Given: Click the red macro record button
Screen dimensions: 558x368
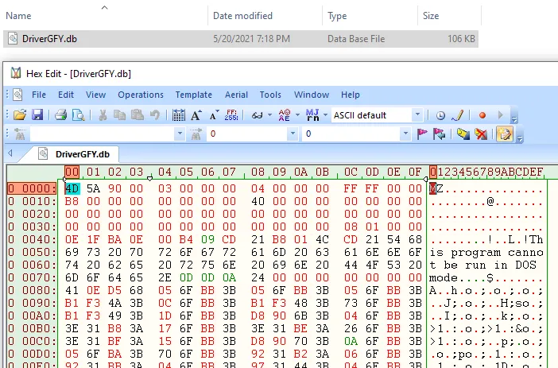Looking at the screenshot, I should click(482, 115).
